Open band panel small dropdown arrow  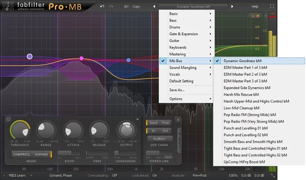137,119
